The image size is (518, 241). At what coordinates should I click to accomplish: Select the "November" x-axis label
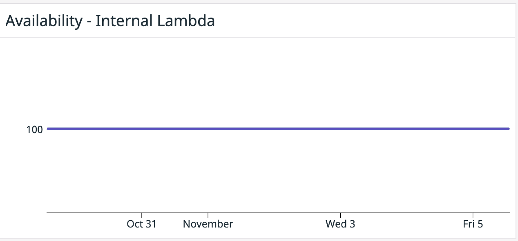coord(208,224)
